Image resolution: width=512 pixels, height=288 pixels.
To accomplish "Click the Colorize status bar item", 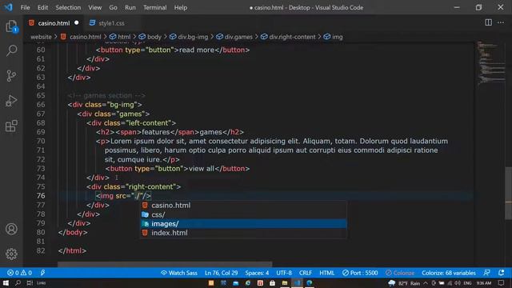I will point(400,273).
